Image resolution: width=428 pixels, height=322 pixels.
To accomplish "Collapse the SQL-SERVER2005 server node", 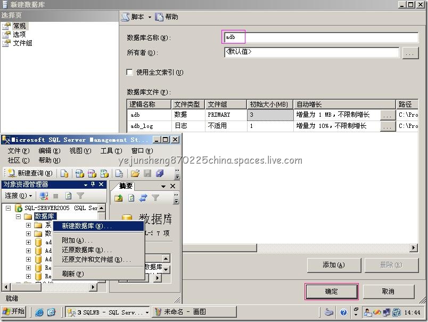I will click(9, 208).
